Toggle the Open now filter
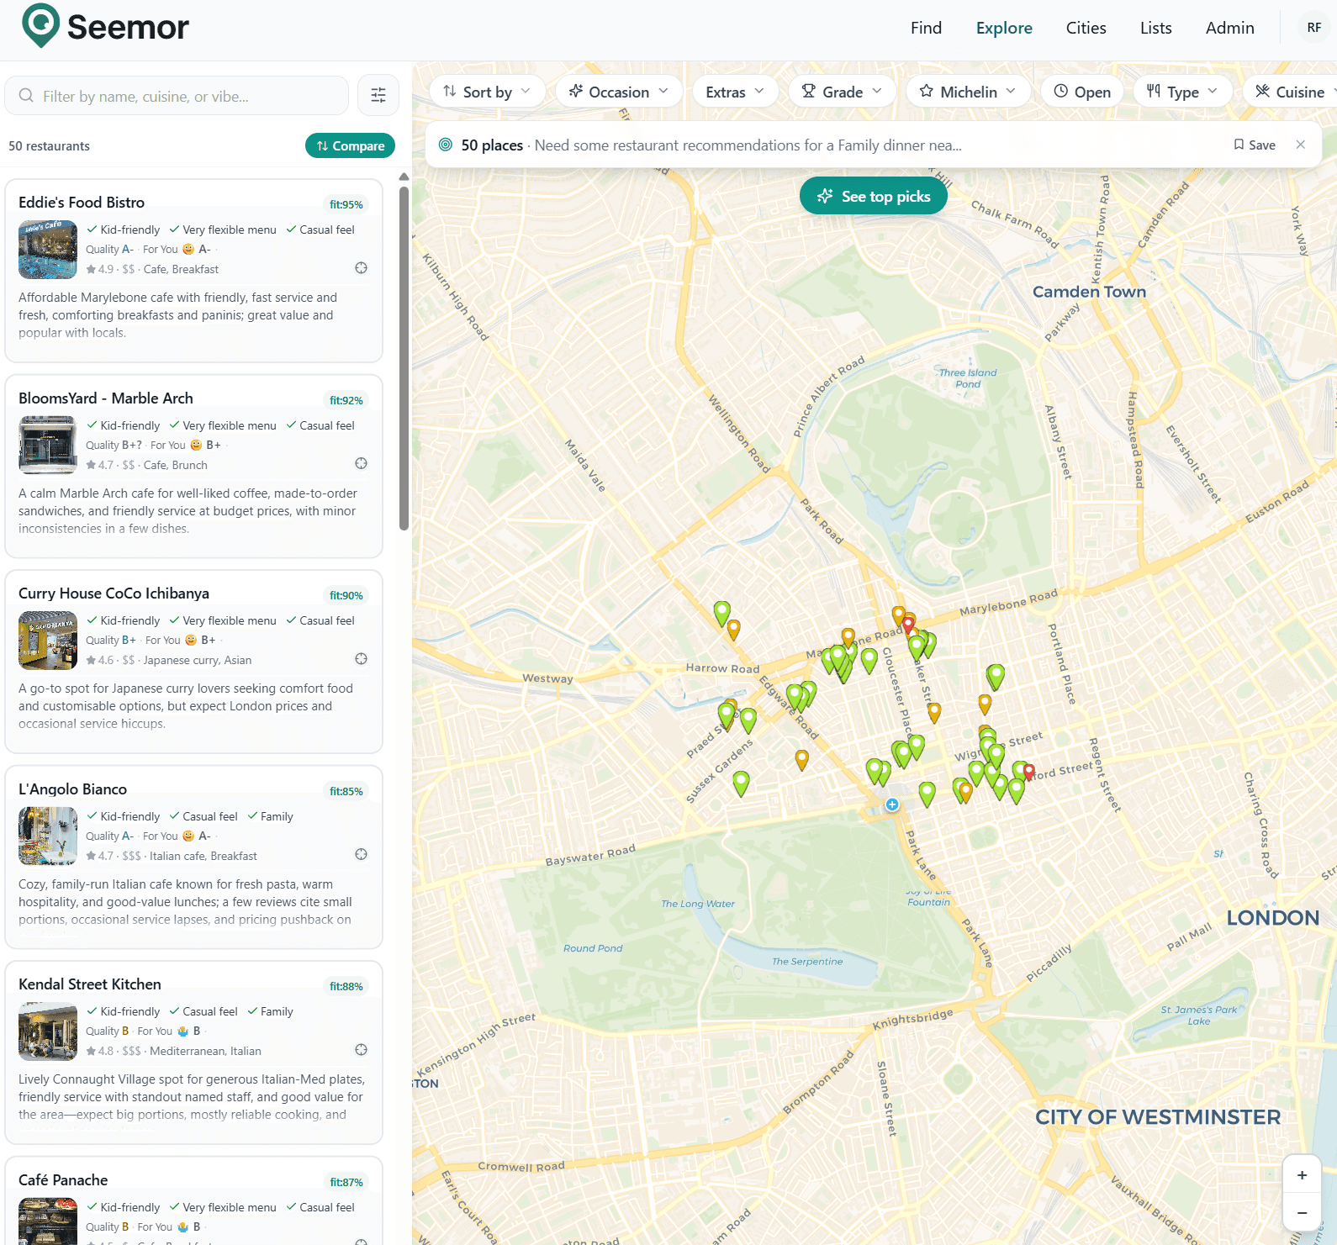This screenshot has height=1245, width=1337. (1082, 92)
